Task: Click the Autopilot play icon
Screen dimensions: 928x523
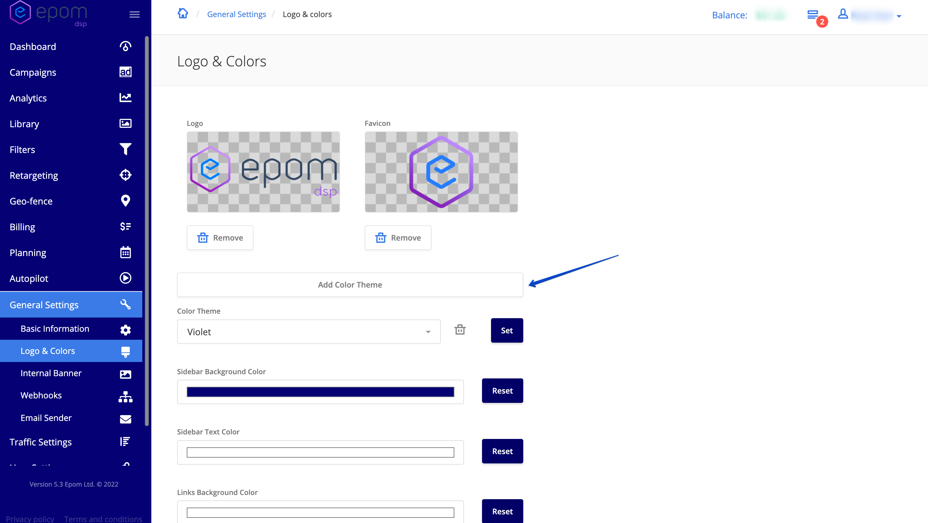Action: tap(125, 278)
